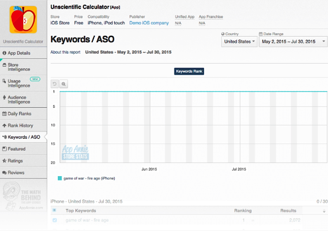Click the Ratings star icon
Viewport: 328px width, 231px height.
click(x=4, y=161)
